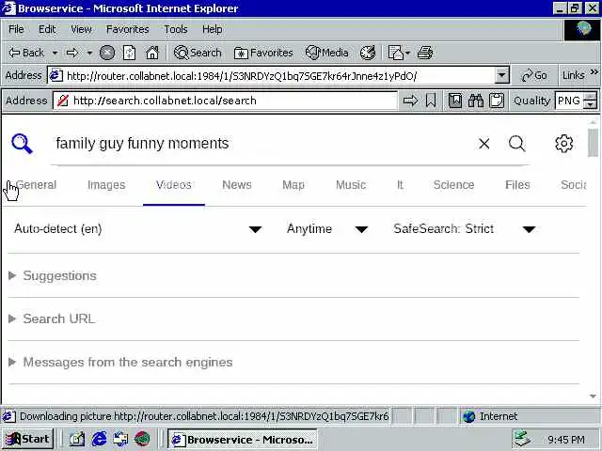Switch to the Files tab
This screenshot has width=602, height=451.
point(517,185)
